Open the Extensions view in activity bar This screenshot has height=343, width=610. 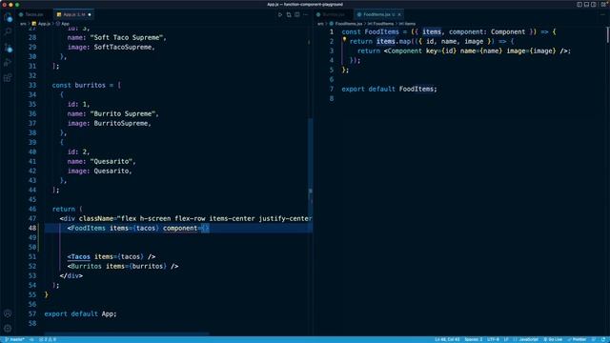[8, 78]
